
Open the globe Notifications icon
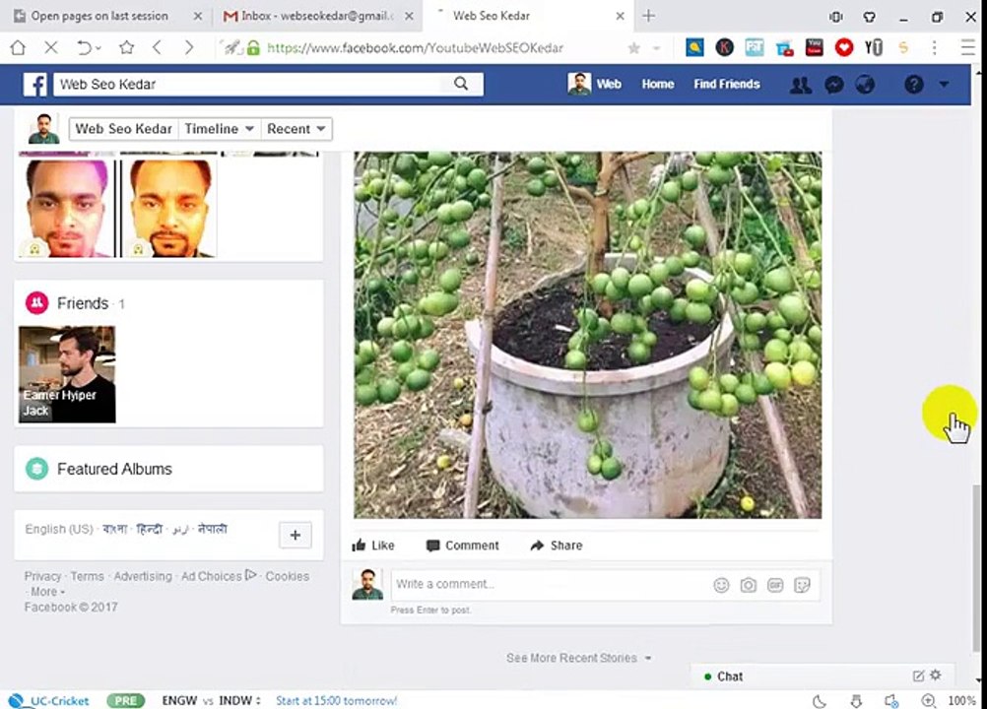[865, 85]
